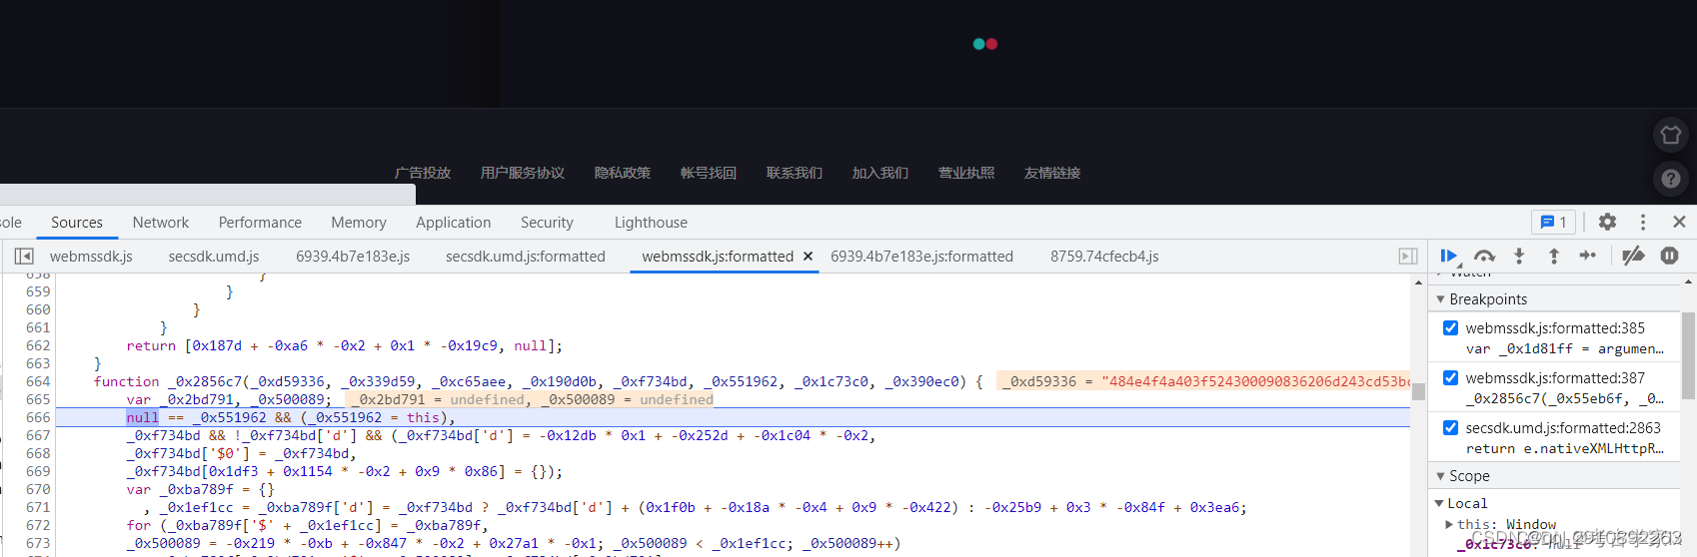Image resolution: width=1697 pixels, height=557 pixels.
Task: Disable breakpoint at secsdk.umd.js:formatted:2863
Action: coord(1450,427)
